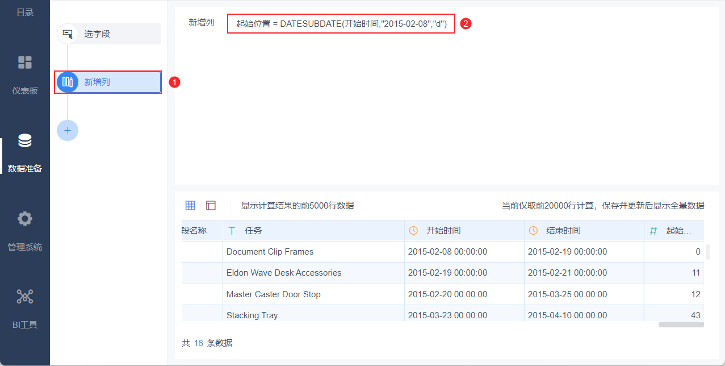This screenshot has height=366, width=725.
Task: Click start time 2015-02-20 00:00:00 cell
Action: pos(464,294)
